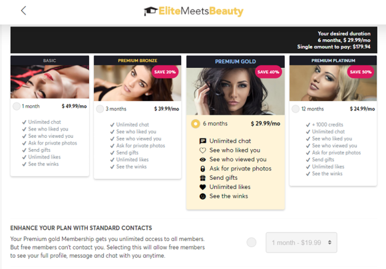Click the Premium Gold woman's photo
Viewport: 386px width, 269px height.
click(236, 91)
